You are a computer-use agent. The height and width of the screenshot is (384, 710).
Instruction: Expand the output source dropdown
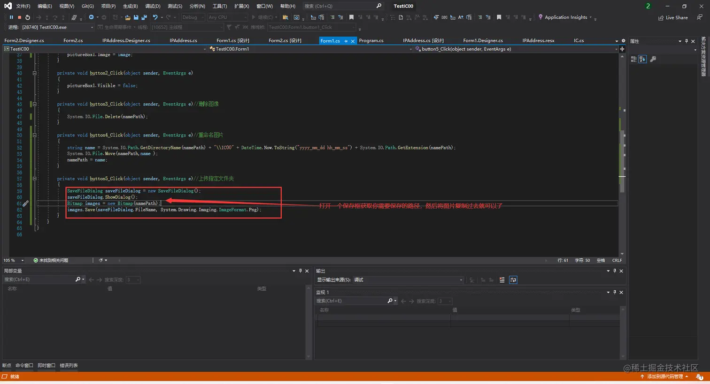coord(461,280)
